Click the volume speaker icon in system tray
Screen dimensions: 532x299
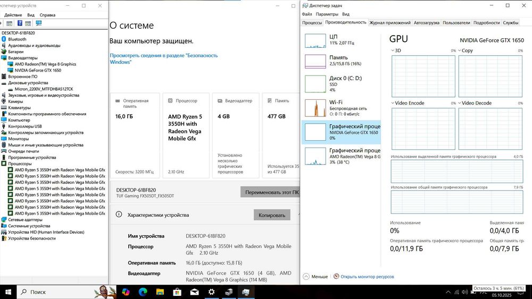464,292
